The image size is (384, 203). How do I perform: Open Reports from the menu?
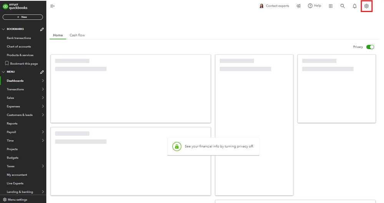click(x=12, y=124)
